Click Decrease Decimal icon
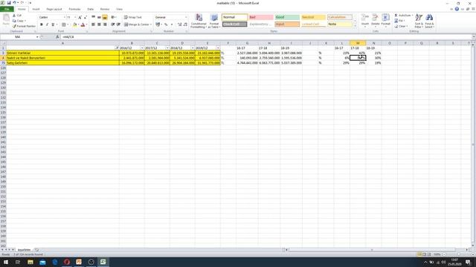The image size is (476, 267). pos(185,24)
